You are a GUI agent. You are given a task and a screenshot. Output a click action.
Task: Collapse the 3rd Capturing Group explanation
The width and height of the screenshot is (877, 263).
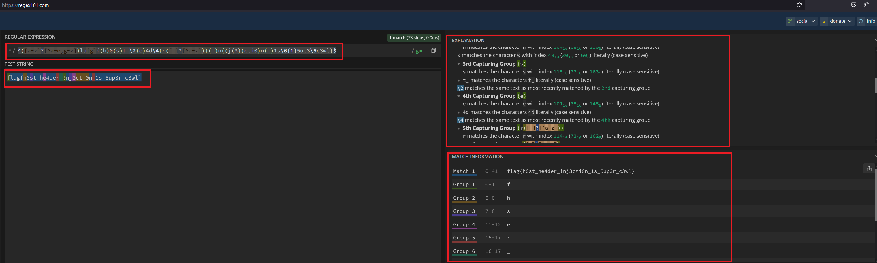click(459, 64)
